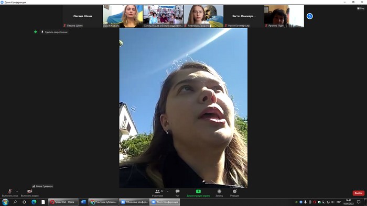Show next participants with blue arrow

pos(310,16)
